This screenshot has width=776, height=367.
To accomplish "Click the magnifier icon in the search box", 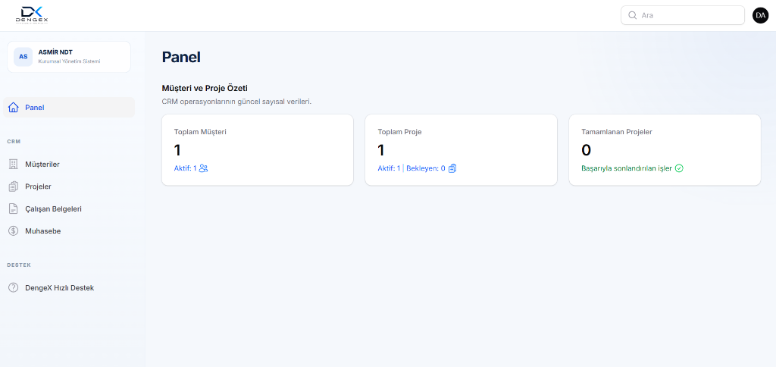I will [632, 15].
